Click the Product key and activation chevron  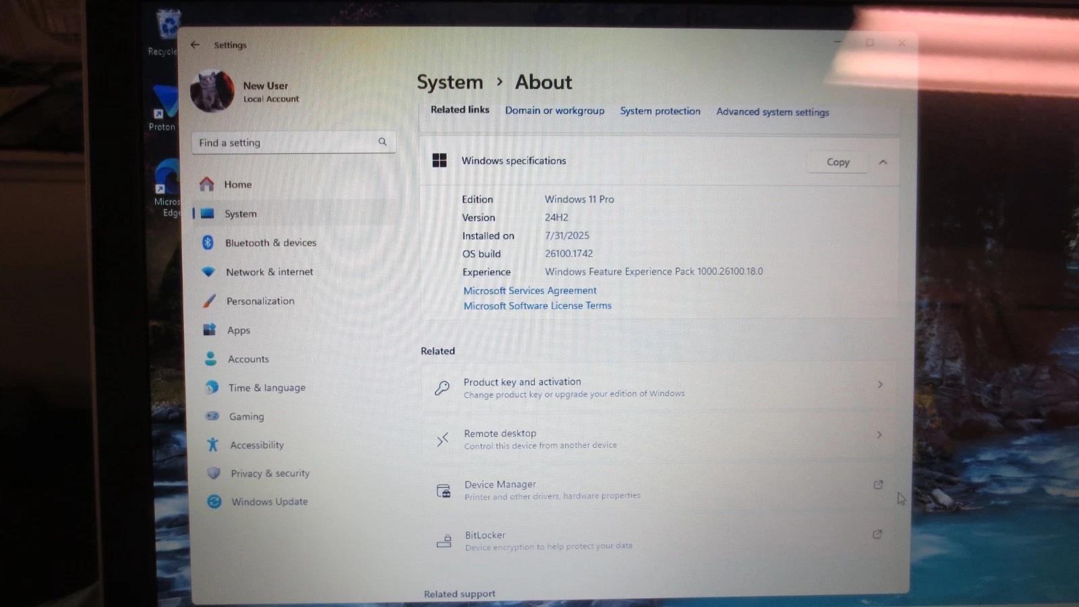pos(880,384)
